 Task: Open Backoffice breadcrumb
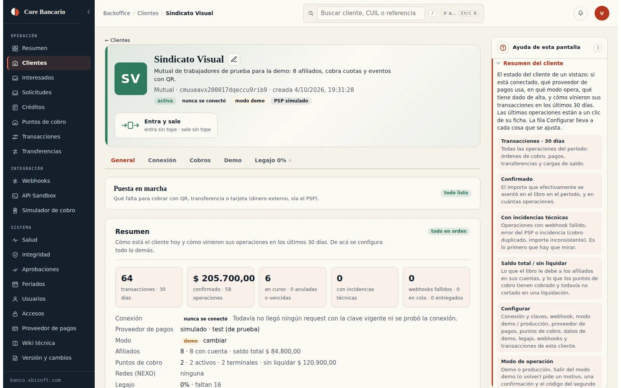[x=116, y=13]
